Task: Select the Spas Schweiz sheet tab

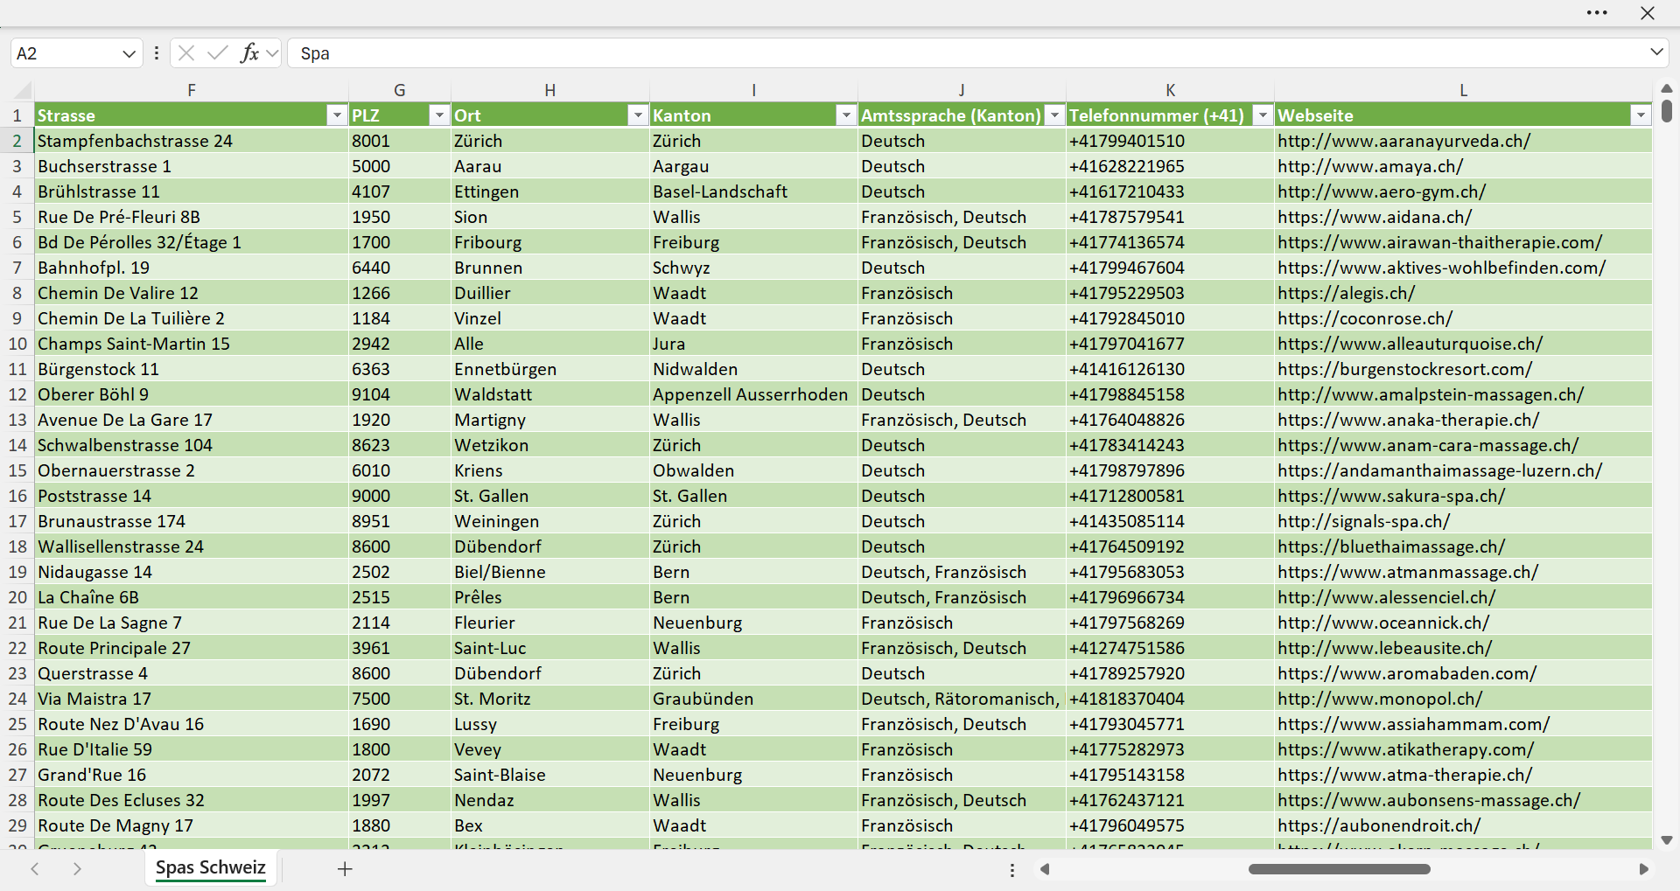Action: pyautogui.click(x=211, y=868)
